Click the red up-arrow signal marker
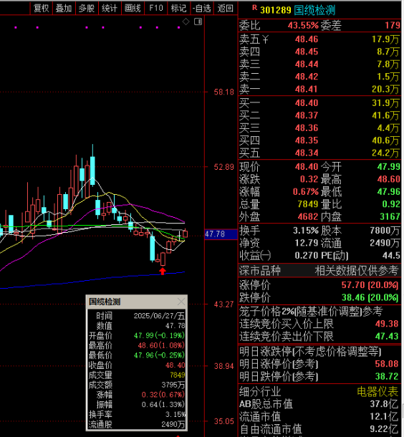 coord(163,271)
